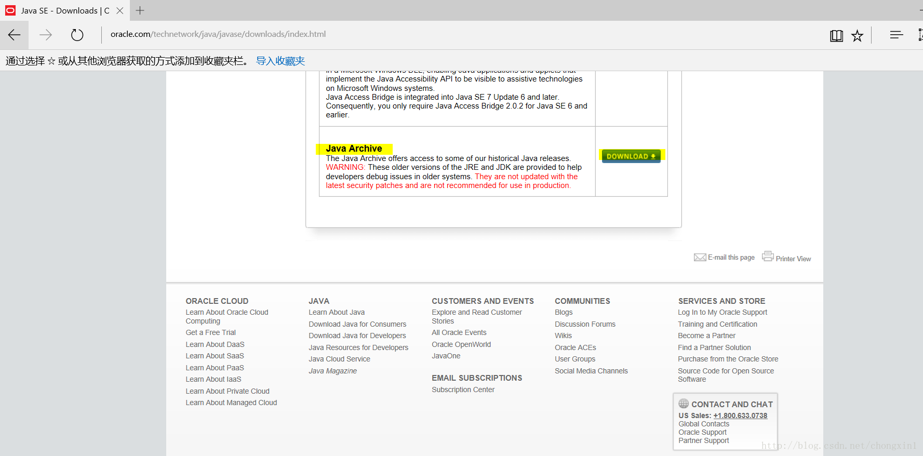Click Download Java for Consumers
The height and width of the screenshot is (456, 923).
(357, 324)
